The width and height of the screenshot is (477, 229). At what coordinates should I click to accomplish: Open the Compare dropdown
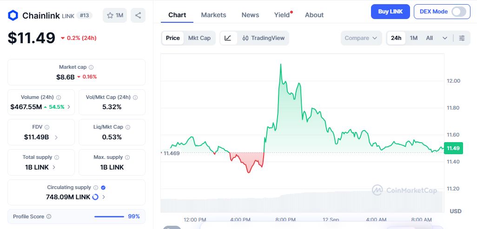click(x=361, y=38)
